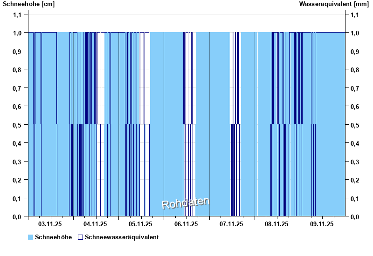Select the Schneehöhe legend label

(x=53, y=237)
